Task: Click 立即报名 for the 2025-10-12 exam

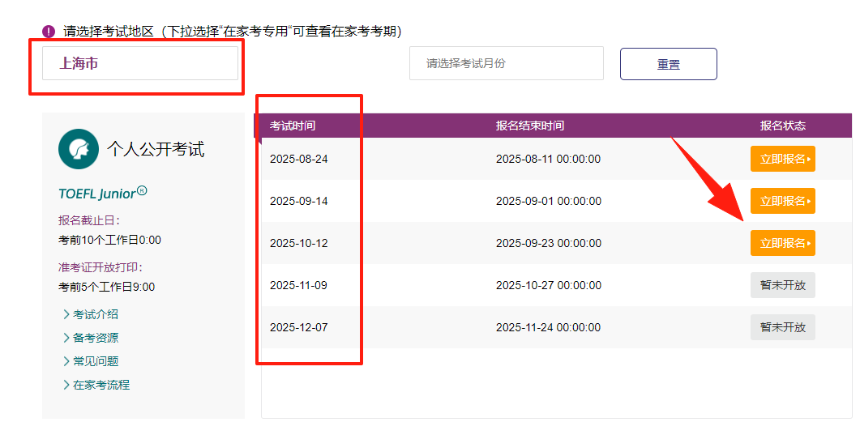Action: (783, 243)
